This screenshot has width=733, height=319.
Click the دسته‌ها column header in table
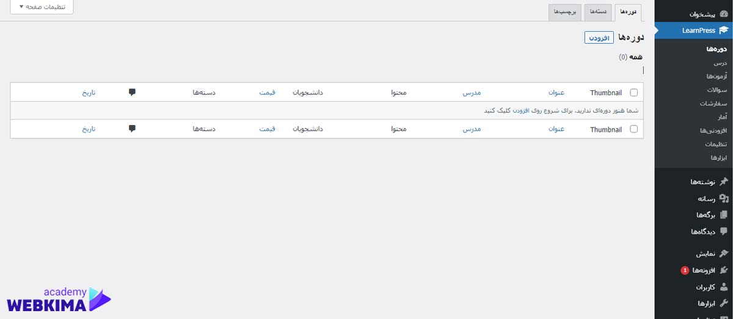coord(204,93)
